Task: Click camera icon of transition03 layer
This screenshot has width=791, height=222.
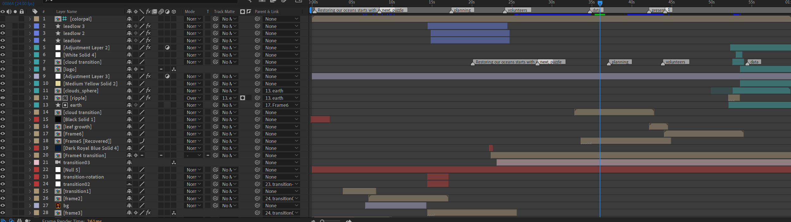Action: pyautogui.click(x=58, y=162)
